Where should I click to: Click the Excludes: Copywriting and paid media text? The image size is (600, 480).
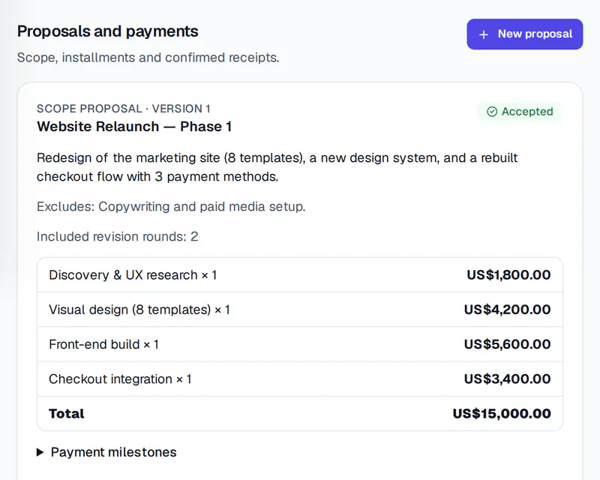[x=171, y=206]
